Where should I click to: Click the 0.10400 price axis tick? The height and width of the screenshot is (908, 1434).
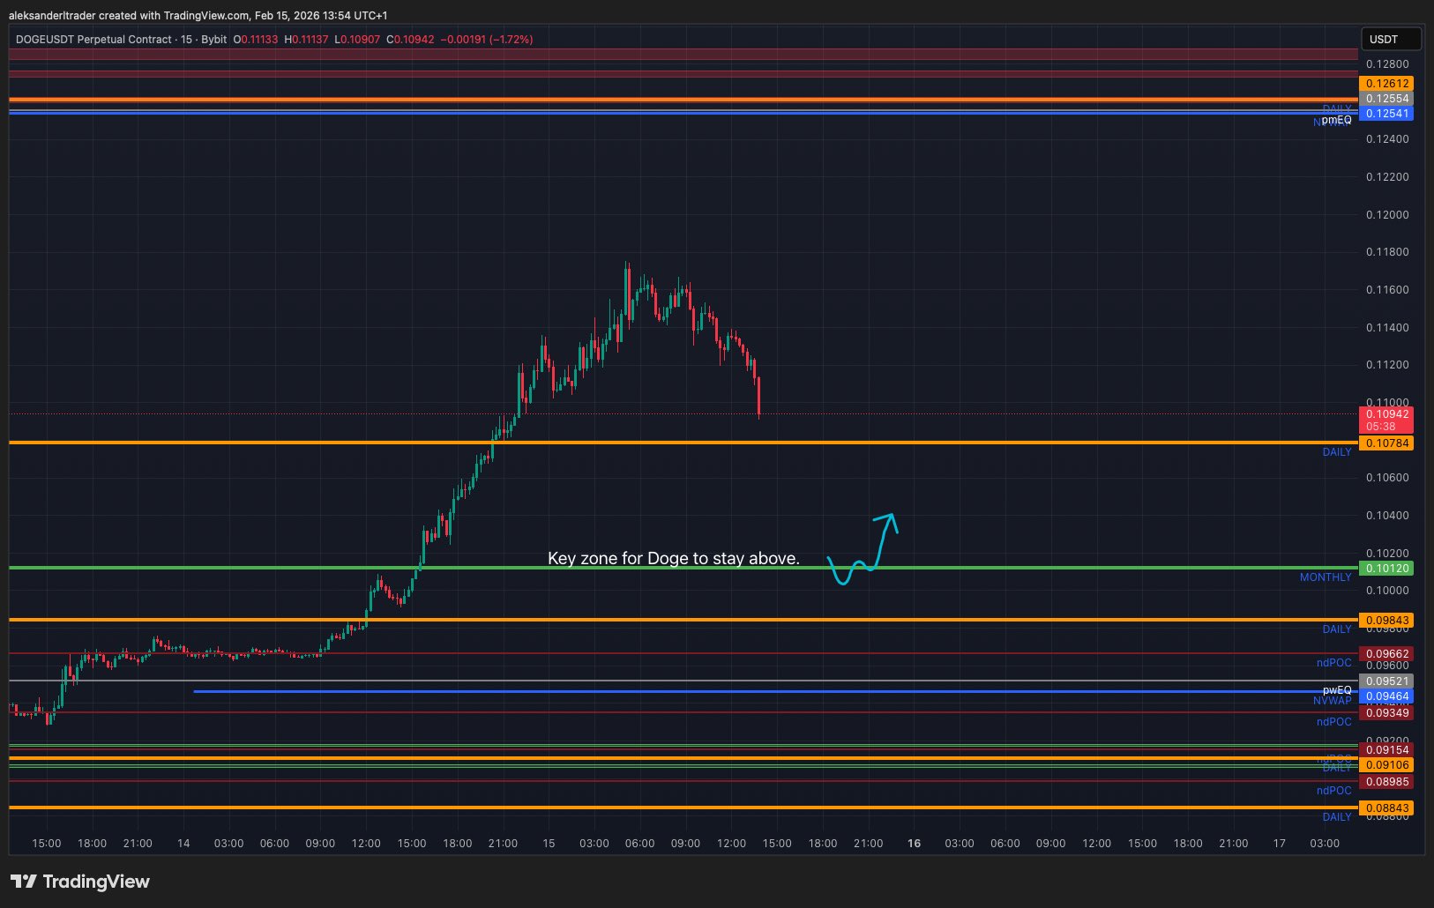[1387, 516]
